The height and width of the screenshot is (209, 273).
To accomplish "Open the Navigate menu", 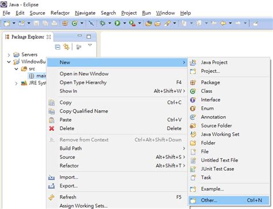I will [85, 13].
